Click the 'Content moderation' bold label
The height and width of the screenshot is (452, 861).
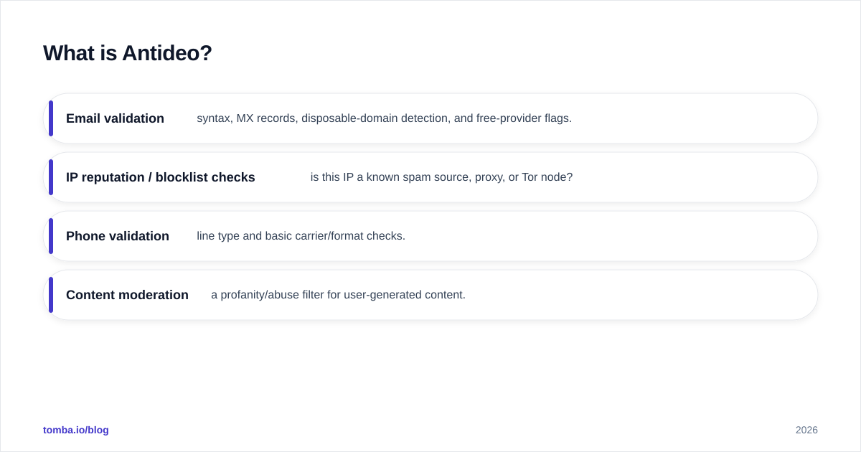127,295
